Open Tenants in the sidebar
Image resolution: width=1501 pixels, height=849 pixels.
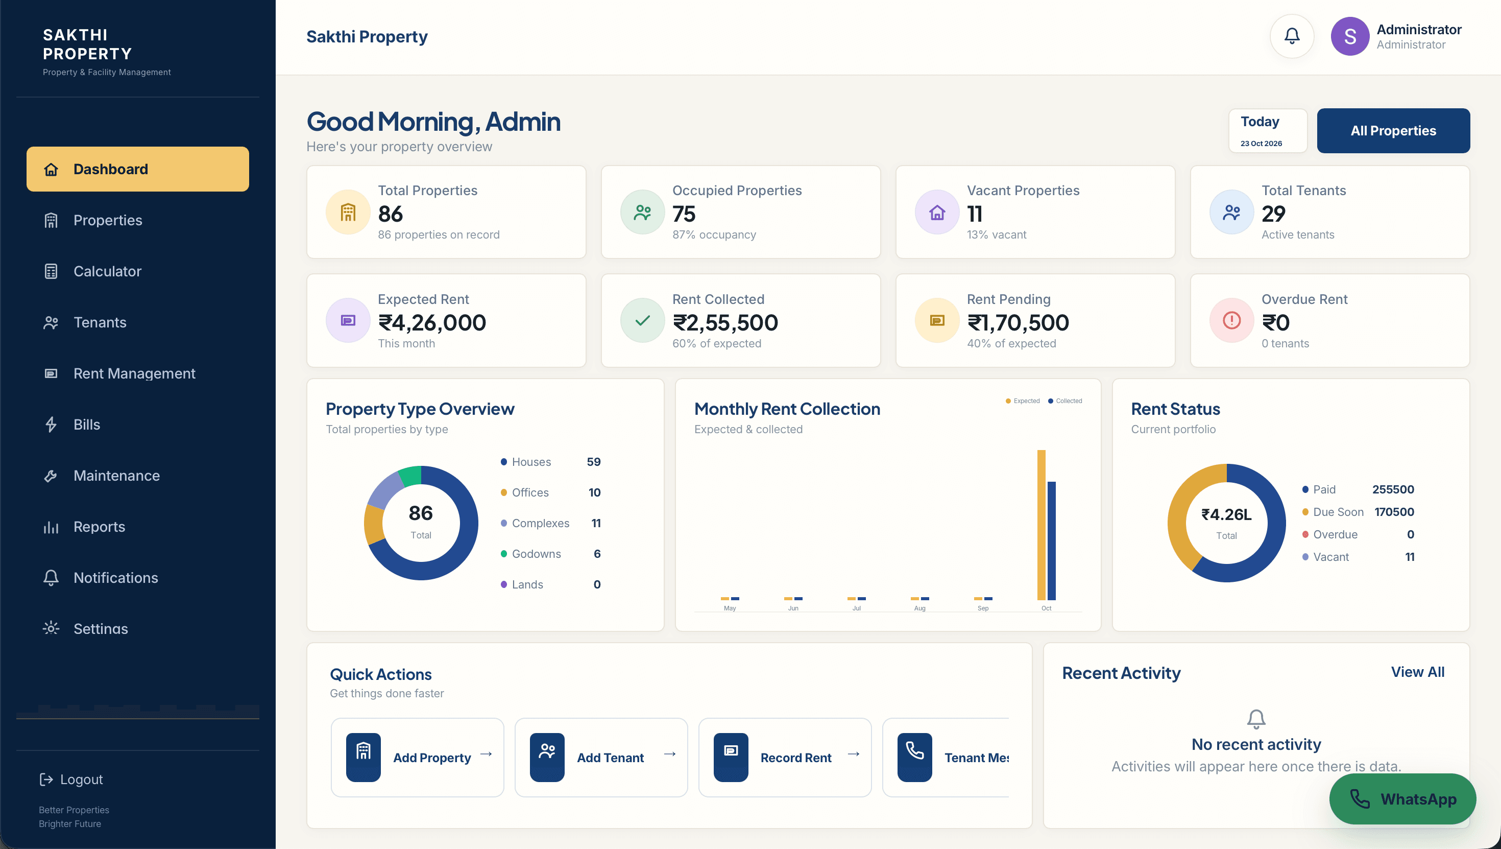[x=137, y=322]
